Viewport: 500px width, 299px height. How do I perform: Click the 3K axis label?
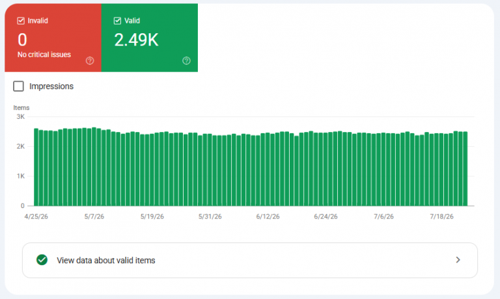pyautogui.click(x=21, y=117)
